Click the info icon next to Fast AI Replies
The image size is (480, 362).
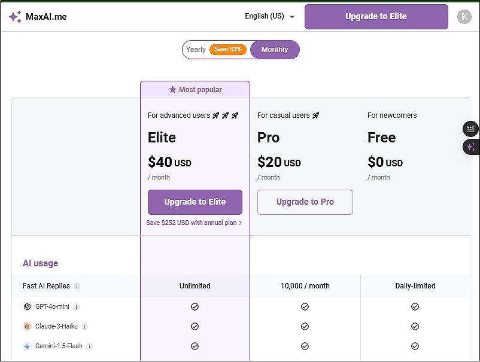(77, 286)
